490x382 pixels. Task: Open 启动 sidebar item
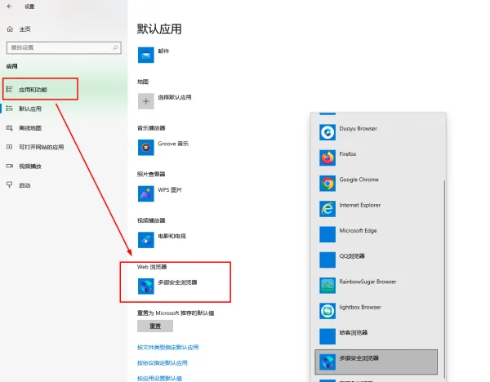[64, 185]
